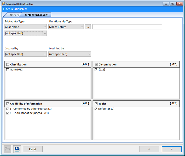The height and width of the screenshot is (156, 185).
Task: Open the Created by dropdown
Action: click(x=26, y=54)
